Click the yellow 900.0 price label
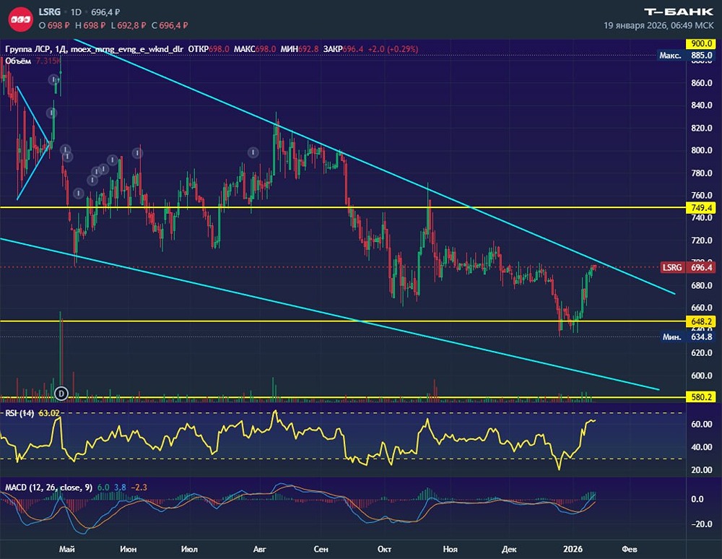 pos(701,44)
